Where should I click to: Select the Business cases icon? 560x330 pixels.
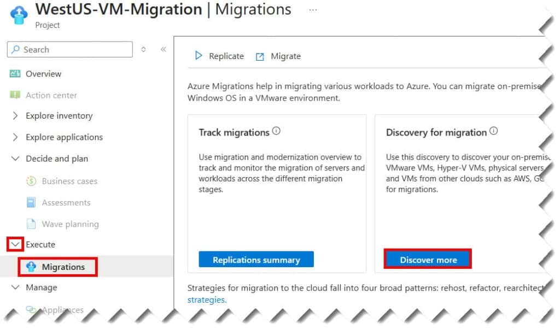pos(31,181)
